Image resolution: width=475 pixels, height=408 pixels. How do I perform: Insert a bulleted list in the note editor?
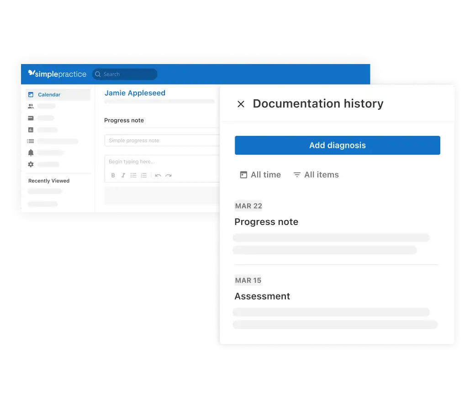pyautogui.click(x=133, y=175)
